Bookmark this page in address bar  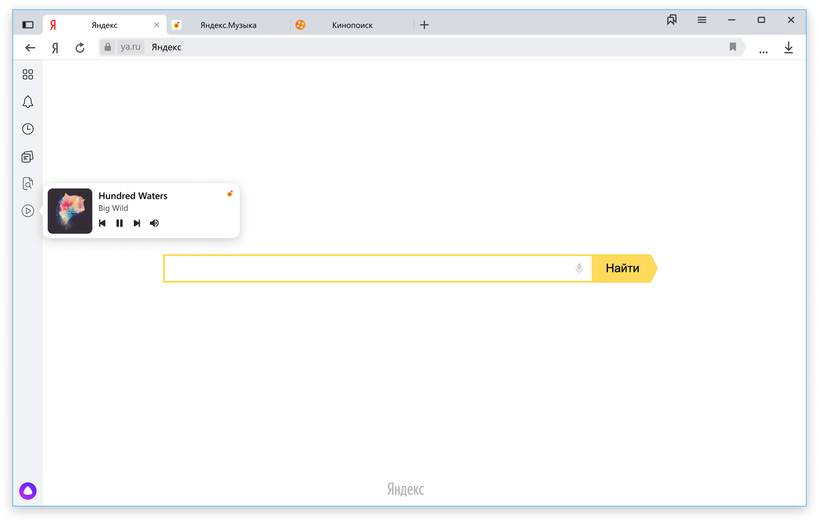click(x=733, y=47)
